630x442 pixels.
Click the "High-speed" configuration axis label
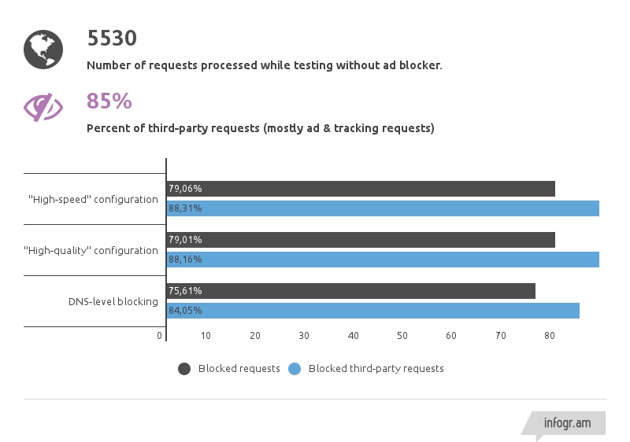[x=93, y=199]
